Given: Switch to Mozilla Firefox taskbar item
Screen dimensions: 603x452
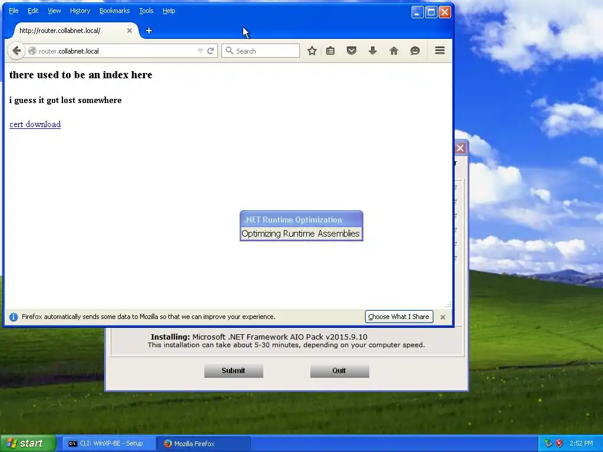Looking at the screenshot, I should [204, 444].
